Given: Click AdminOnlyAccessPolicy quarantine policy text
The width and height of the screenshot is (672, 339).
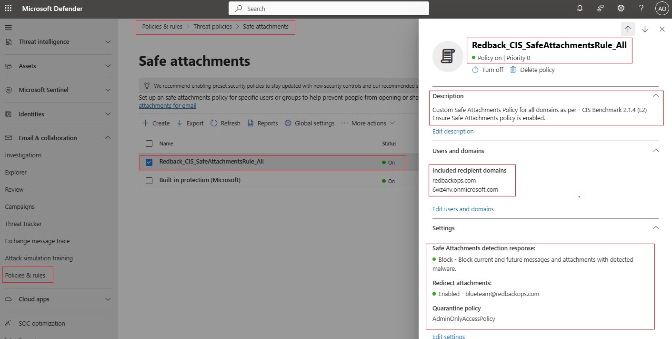Looking at the screenshot, I should tap(464, 318).
